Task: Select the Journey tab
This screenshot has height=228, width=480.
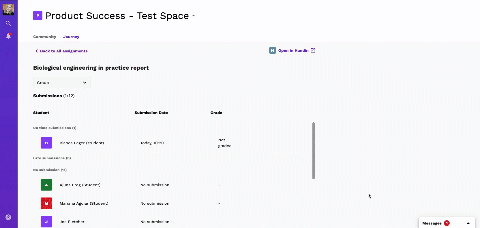Action: (71, 37)
